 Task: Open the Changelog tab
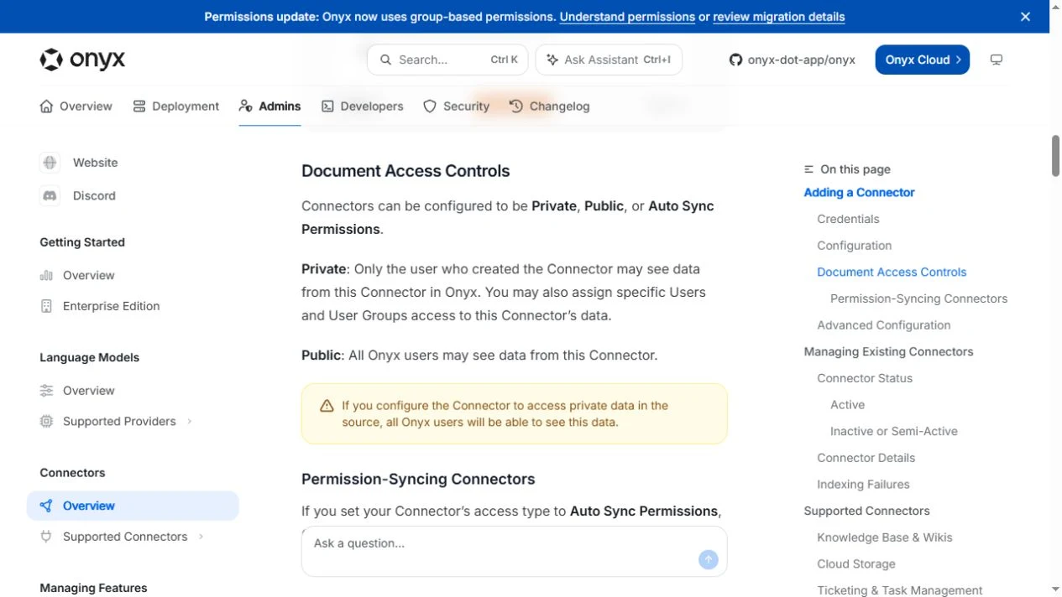(x=549, y=106)
